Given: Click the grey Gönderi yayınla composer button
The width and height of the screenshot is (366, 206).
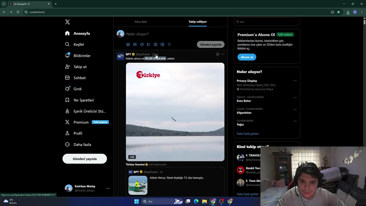Looking at the screenshot, I should tap(211, 44).
